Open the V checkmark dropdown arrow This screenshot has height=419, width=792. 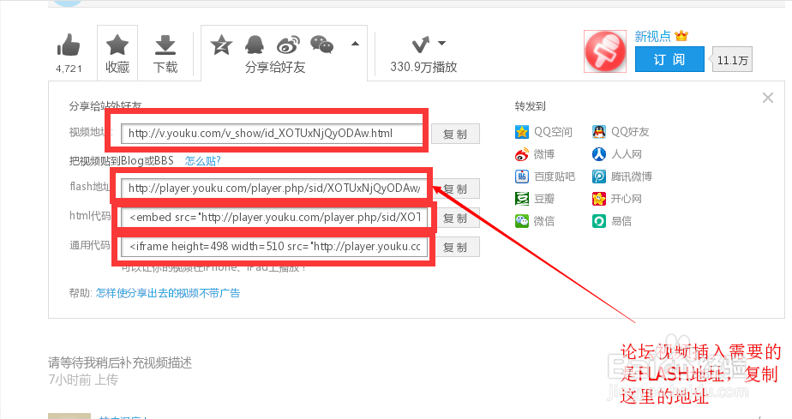pyautogui.click(x=441, y=43)
